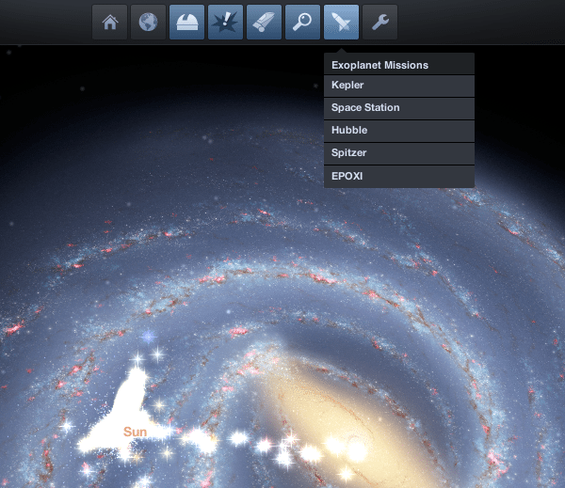Open the magnifying glass search icon
Viewport: 565px width, 488px height.
click(x=302, y=23)
